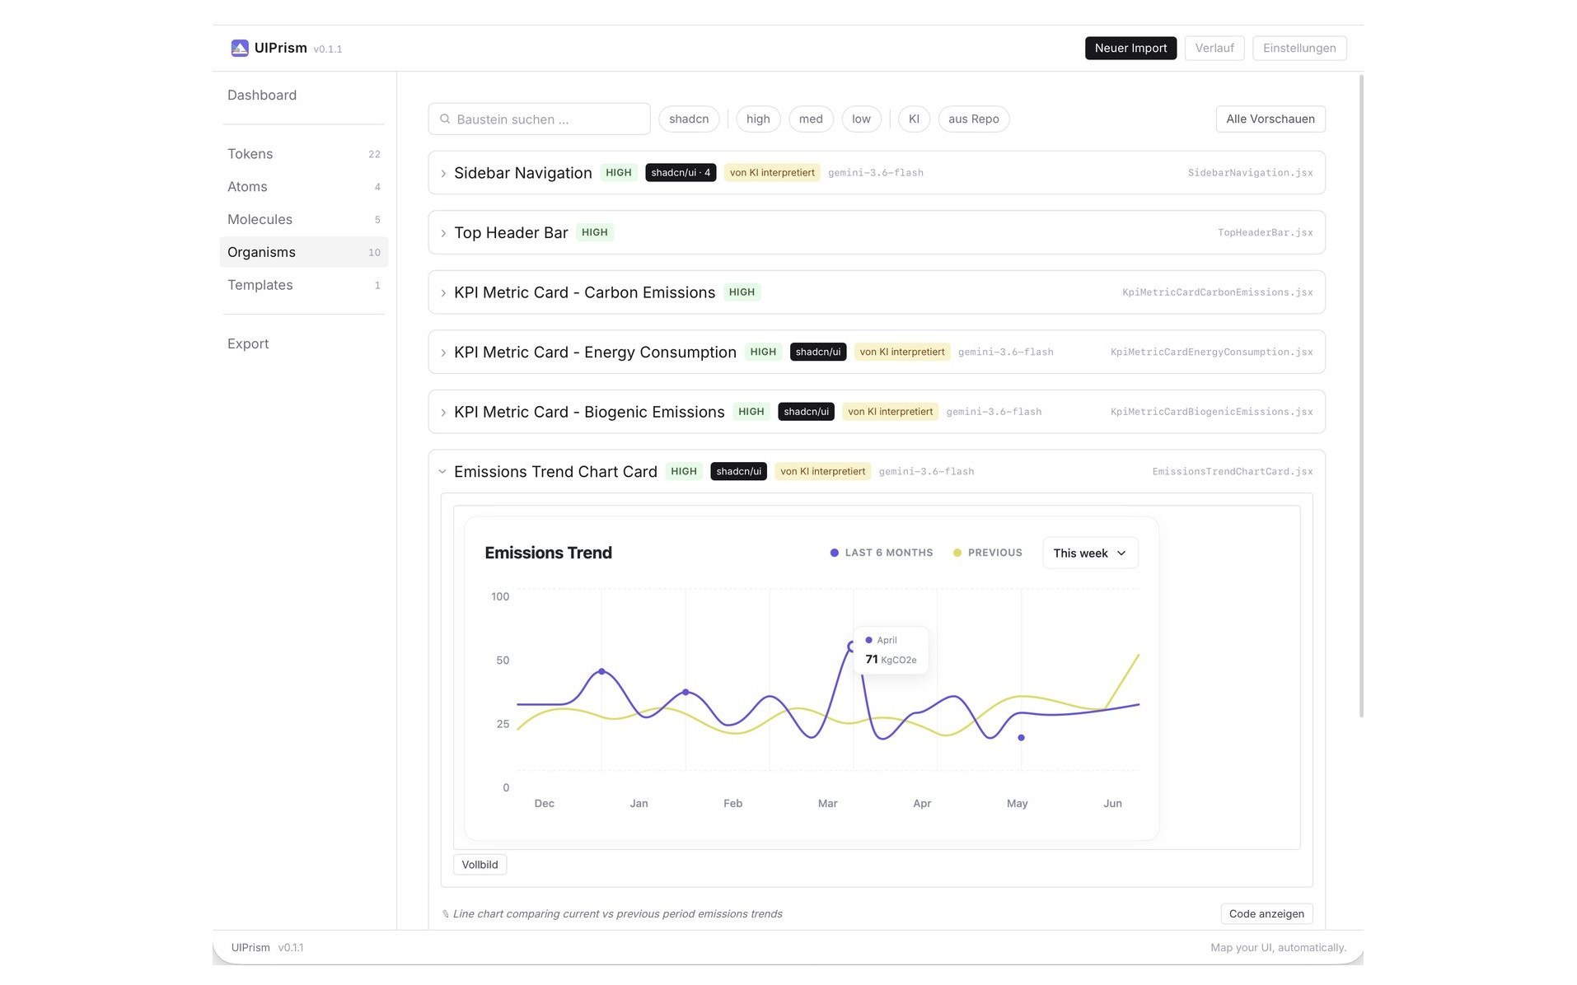The width and height of the screenshot is (1577, 985).
Task: Click the UIPrism logo icon
Action: click(x=240, y=48)
